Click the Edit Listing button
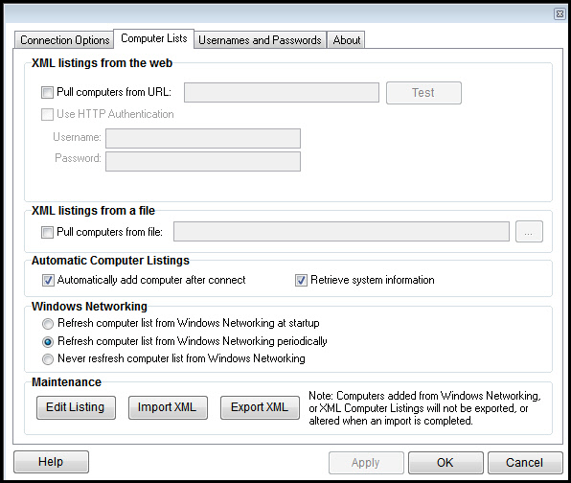This screenshot has height=483, width=571. (x=76, y=407)
